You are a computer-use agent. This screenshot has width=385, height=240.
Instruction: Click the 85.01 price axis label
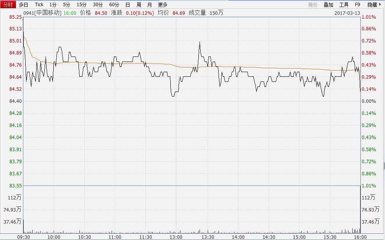16,41
